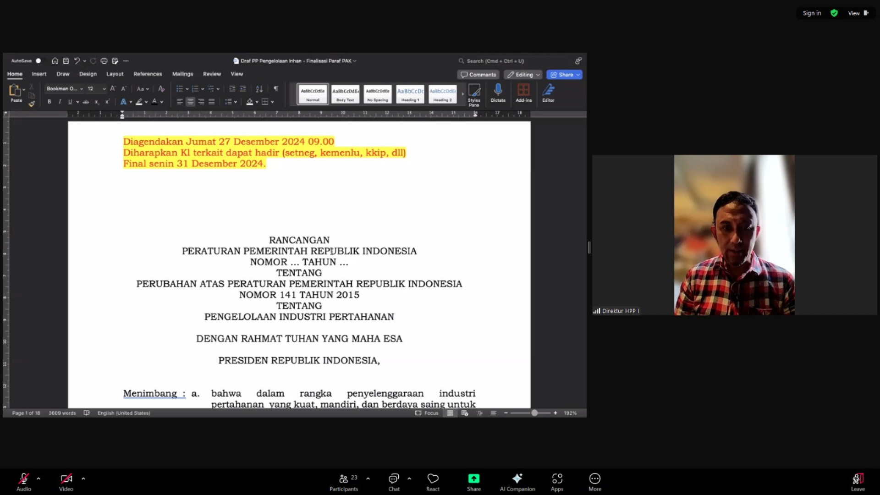Increase font size with the larger A icon

pos(113,88)
